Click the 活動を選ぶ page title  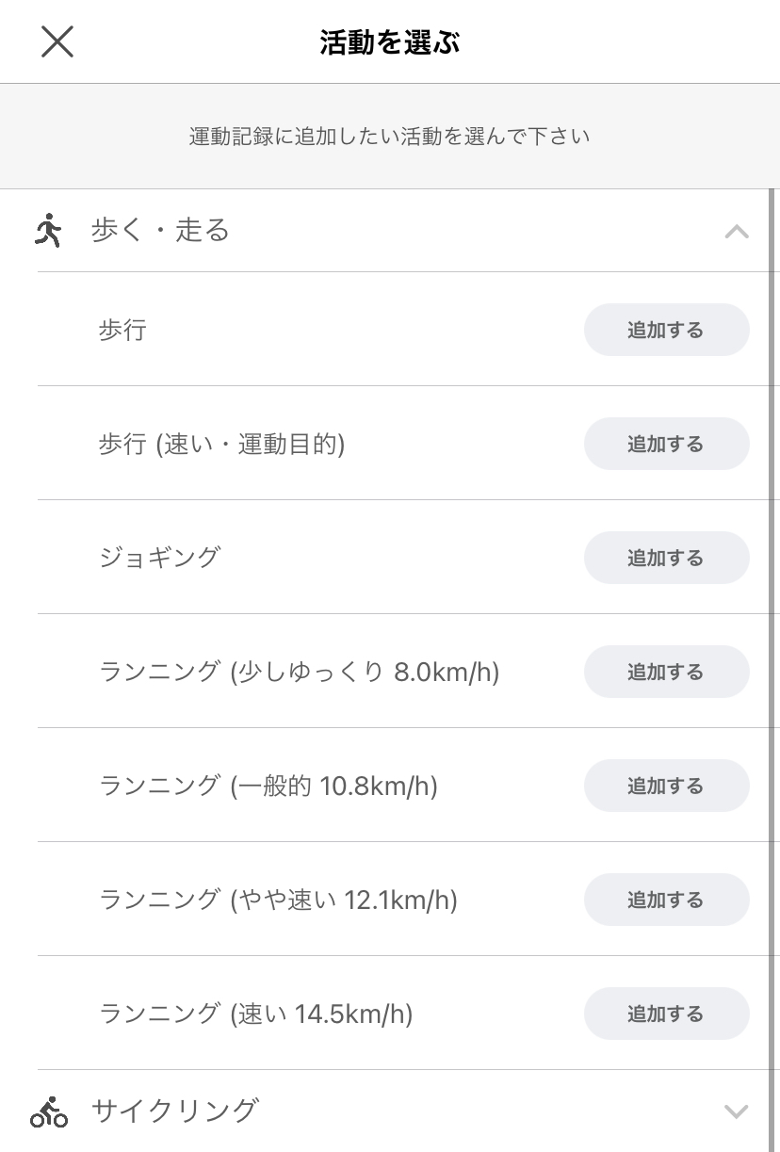389,42
